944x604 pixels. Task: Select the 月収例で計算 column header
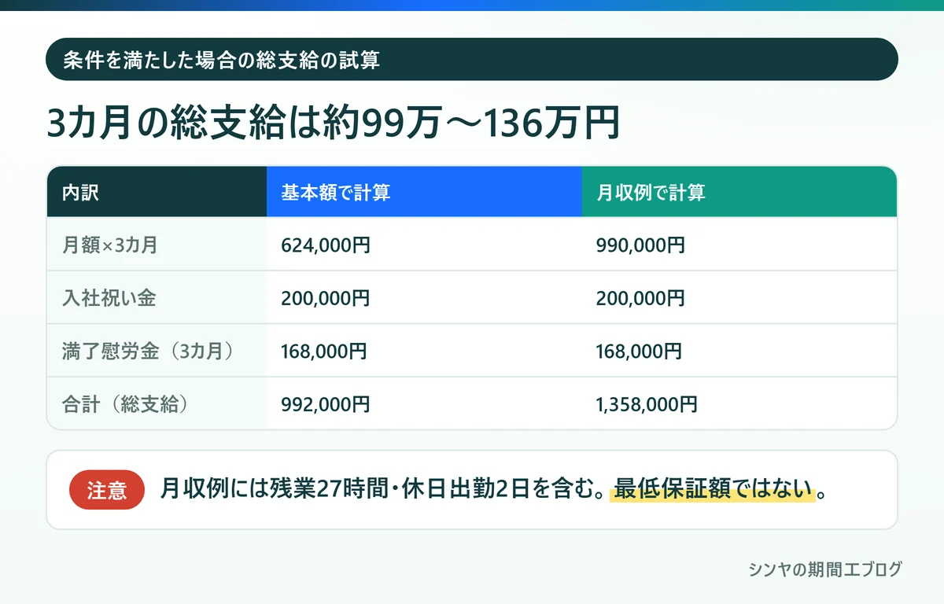[x=739, y=192]
